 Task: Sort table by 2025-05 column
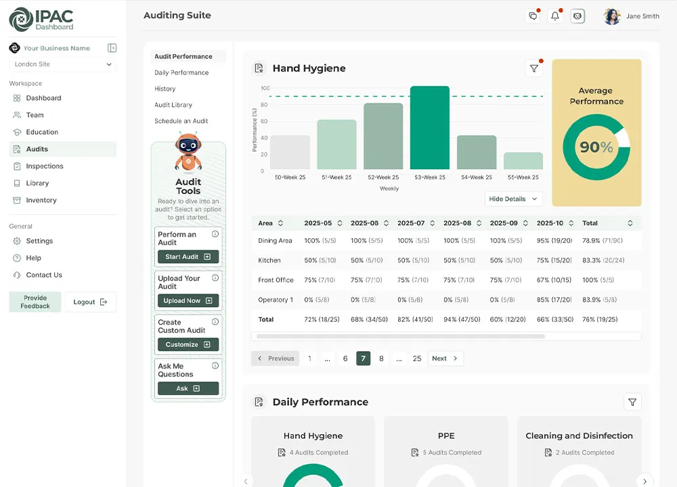pyautogui.click(x=340, y=223)
